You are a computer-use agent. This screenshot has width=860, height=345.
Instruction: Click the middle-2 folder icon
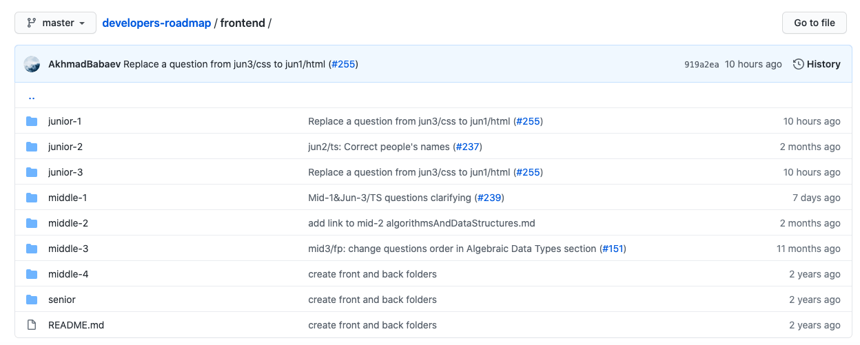(x=32, y=223)
